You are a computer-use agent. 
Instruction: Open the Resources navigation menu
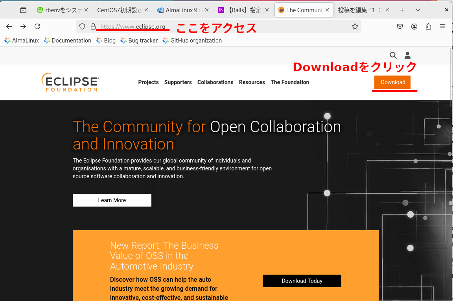(252, 82)
